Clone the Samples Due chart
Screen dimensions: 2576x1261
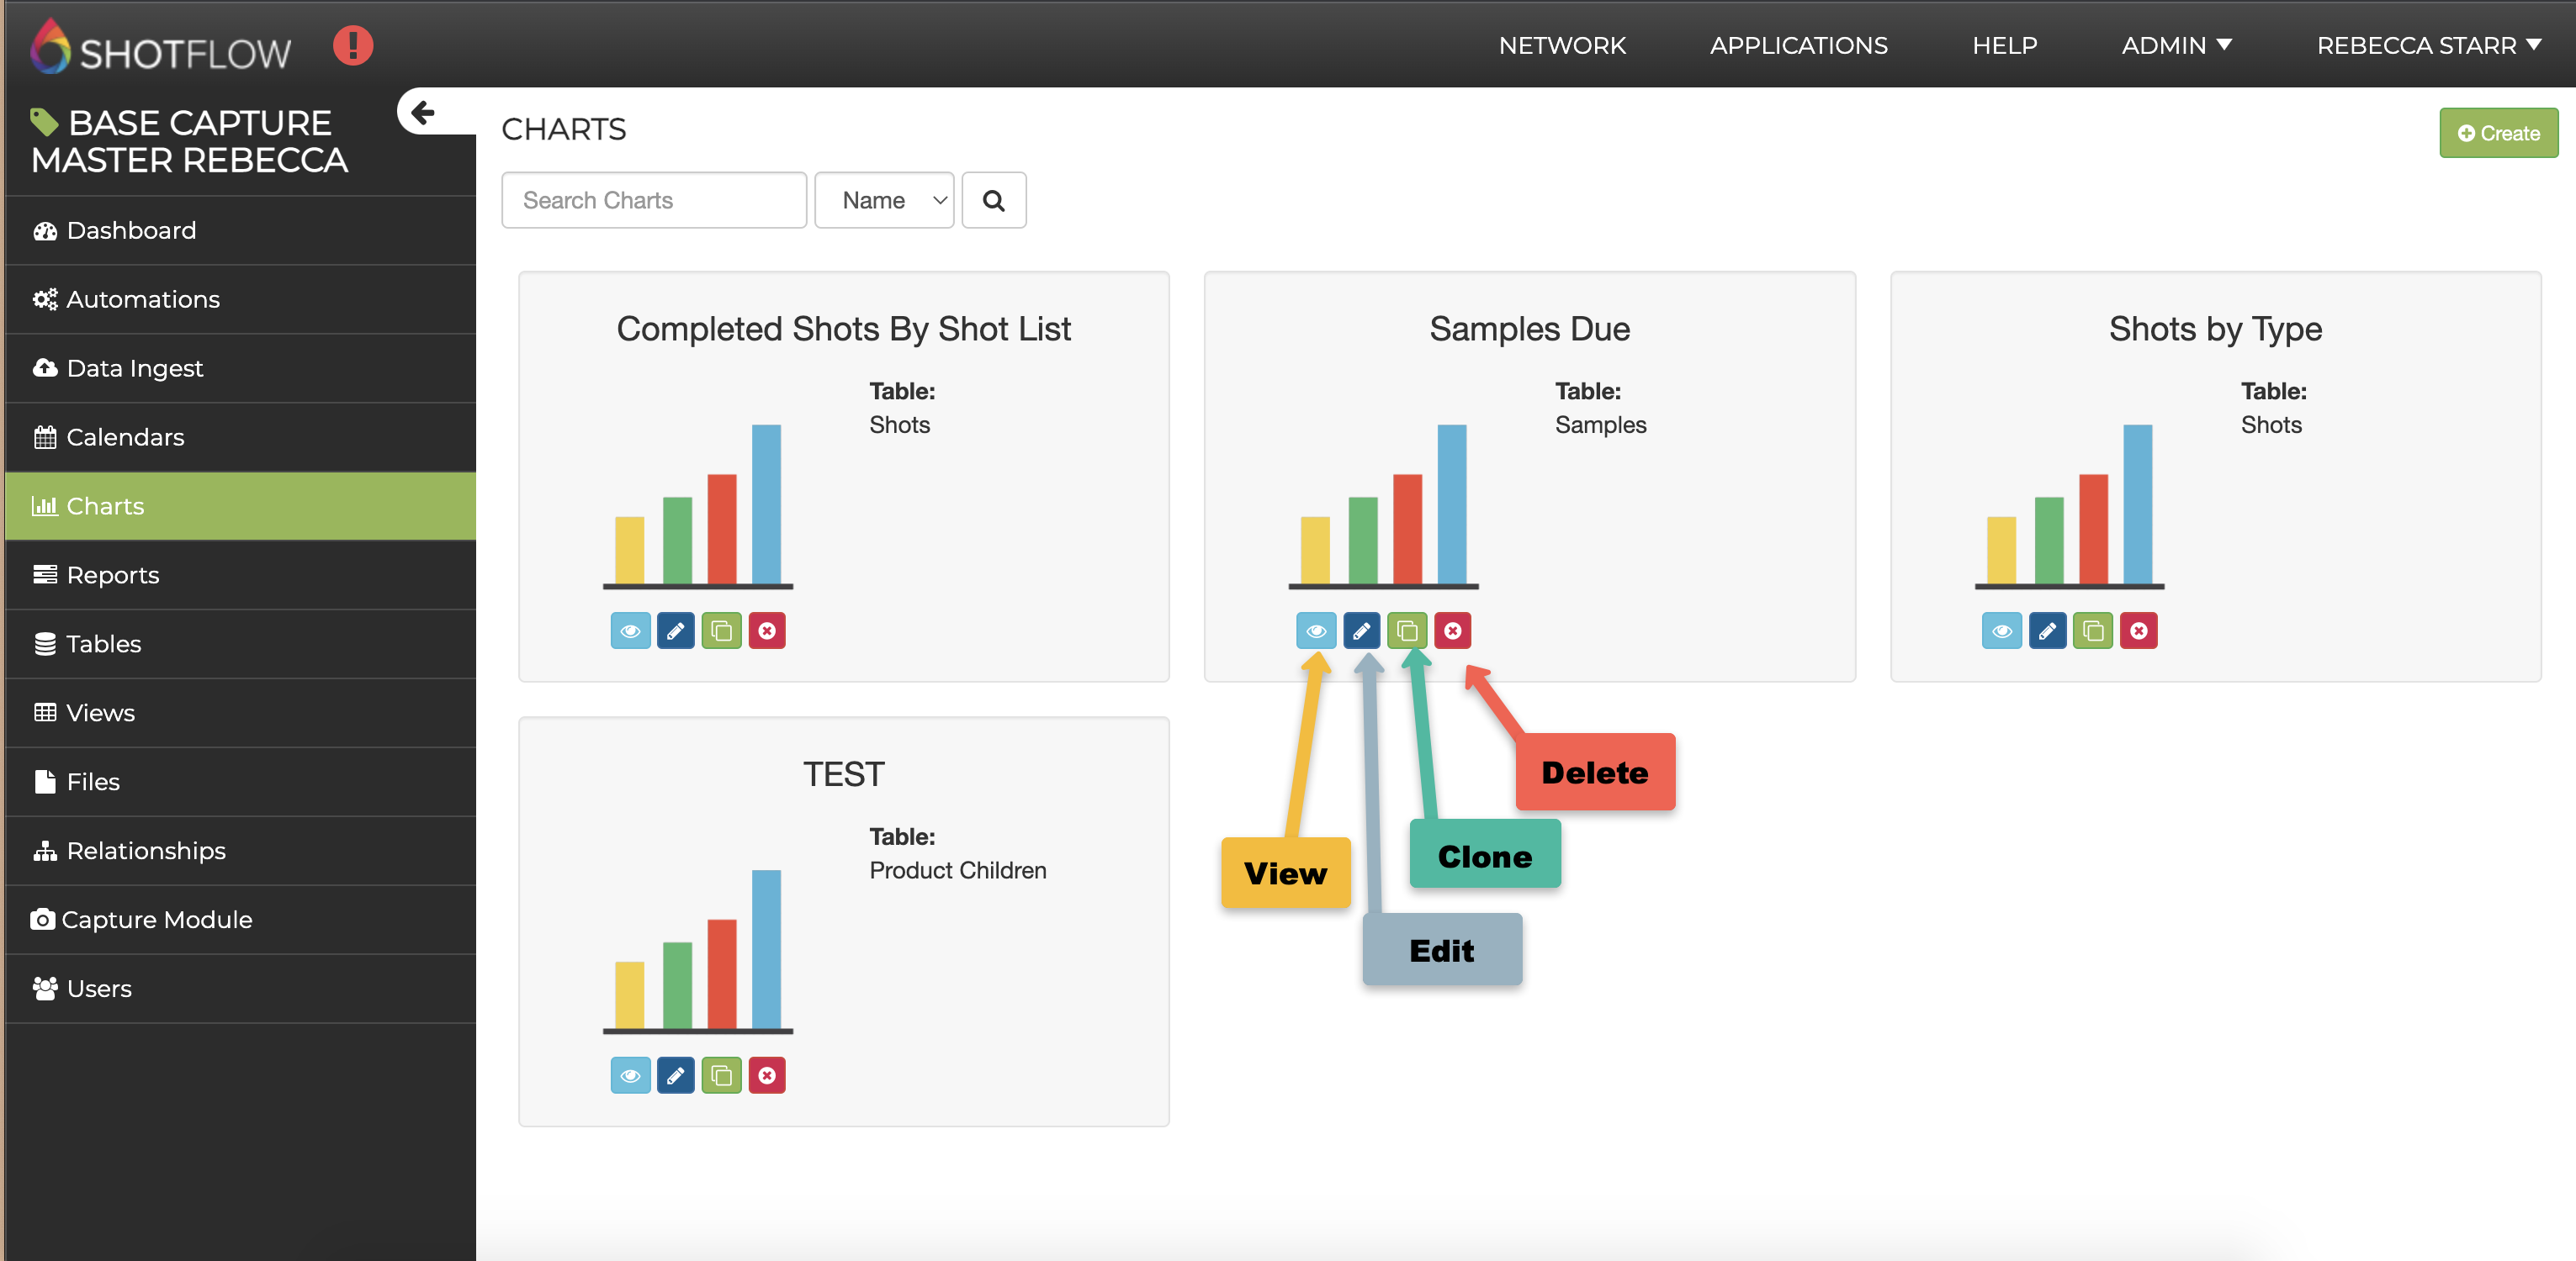(1407, 630)
